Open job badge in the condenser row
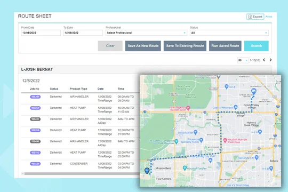Image resolution: width=288 pixels, height=192 pixels. click(35, 164)
